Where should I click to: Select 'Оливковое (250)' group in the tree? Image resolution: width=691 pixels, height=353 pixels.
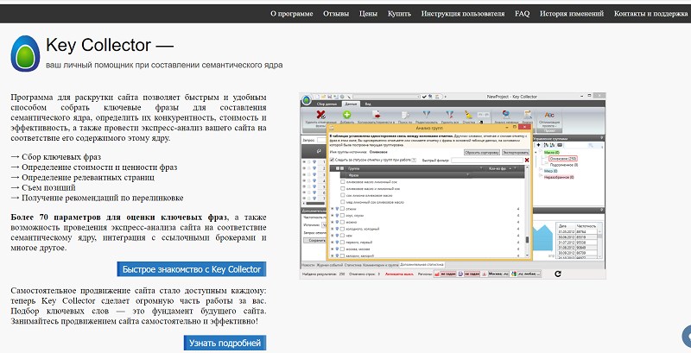(563, 159)
